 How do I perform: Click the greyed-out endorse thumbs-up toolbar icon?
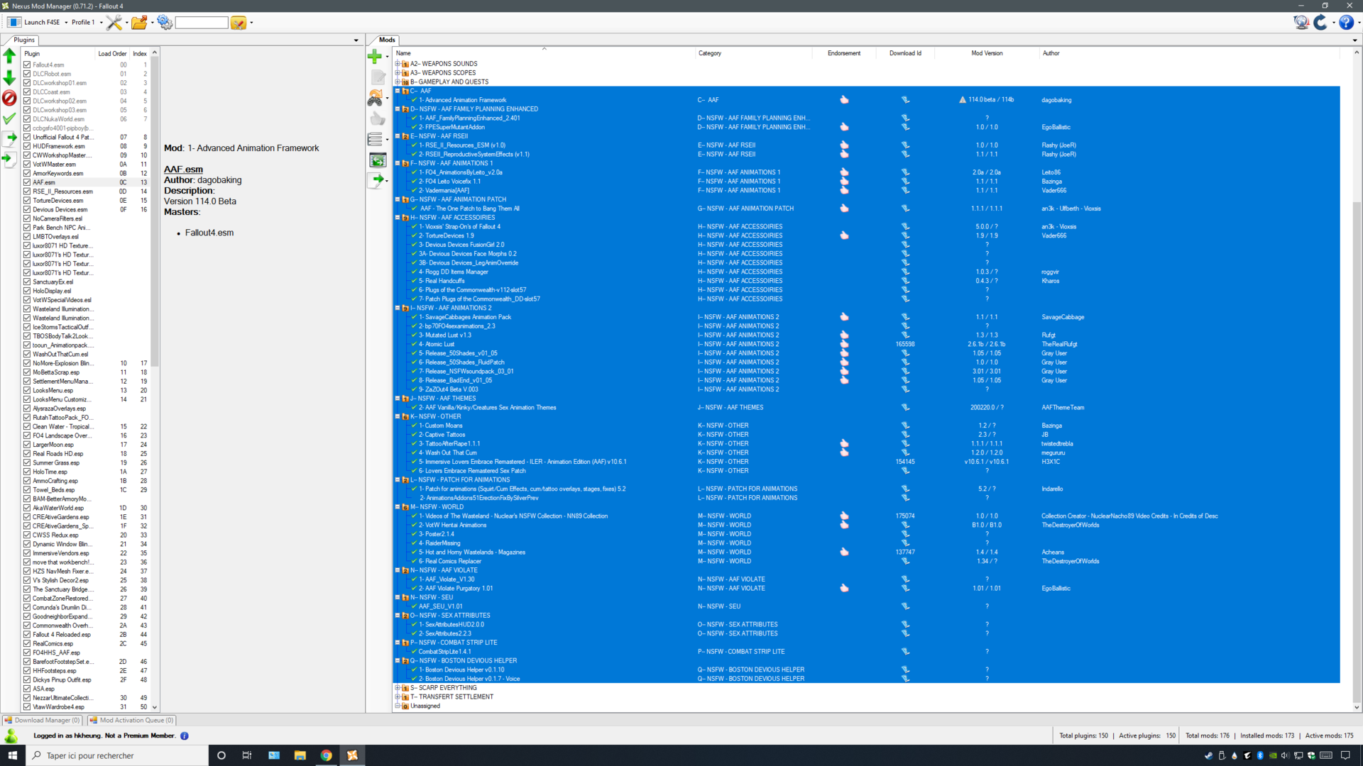(378, 118)
